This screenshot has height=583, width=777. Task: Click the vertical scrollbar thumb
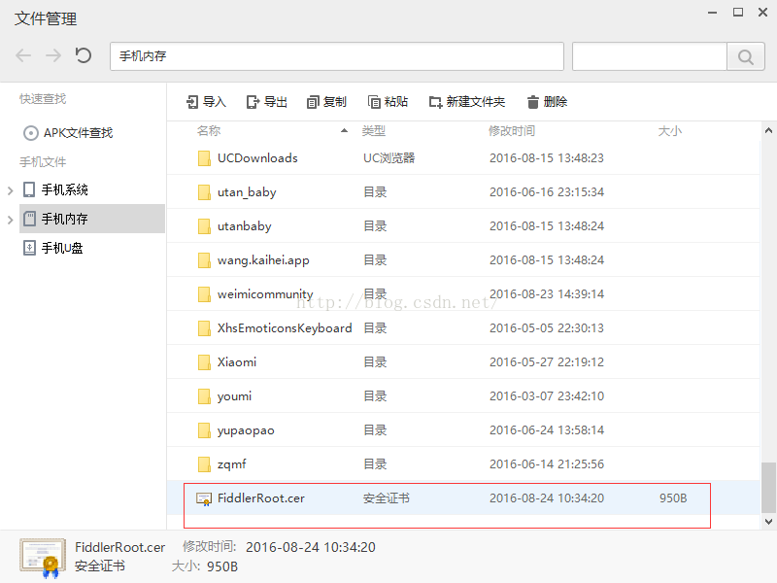pyautogui.click(x=768, y=488)
